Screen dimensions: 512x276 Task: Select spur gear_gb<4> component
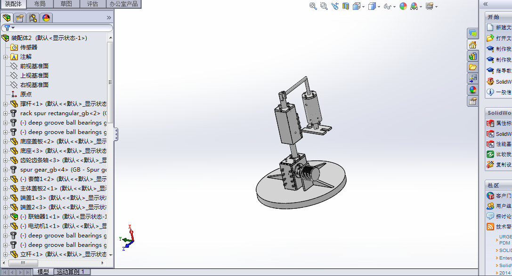[63, 170]
